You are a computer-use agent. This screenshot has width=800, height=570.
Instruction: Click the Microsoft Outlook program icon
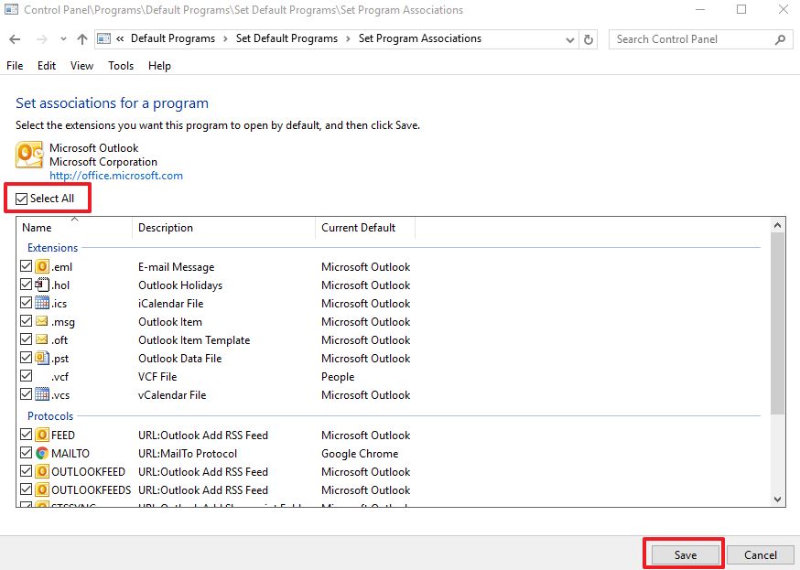tap(29, 155)
